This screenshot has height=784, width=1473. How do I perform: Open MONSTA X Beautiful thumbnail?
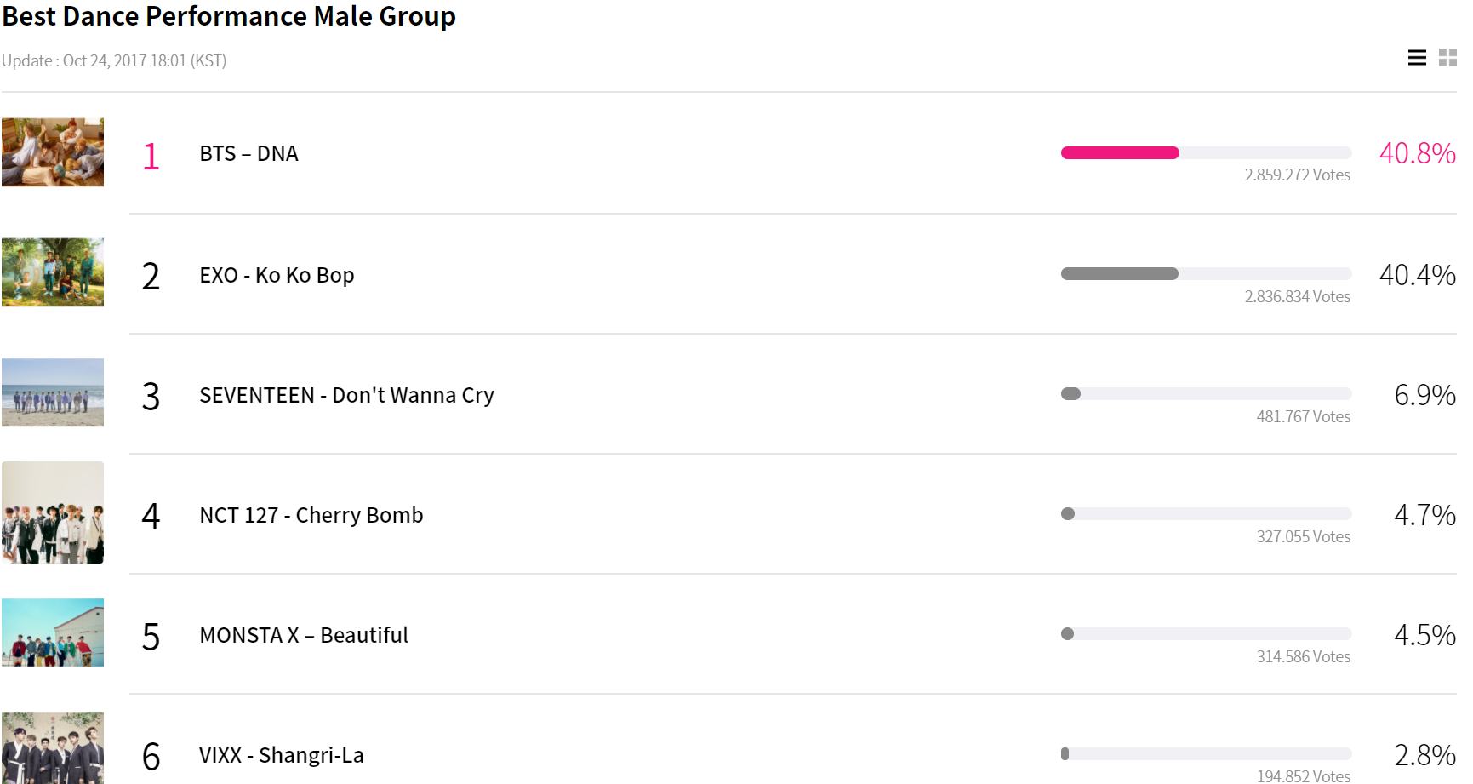tap(53, 632)
